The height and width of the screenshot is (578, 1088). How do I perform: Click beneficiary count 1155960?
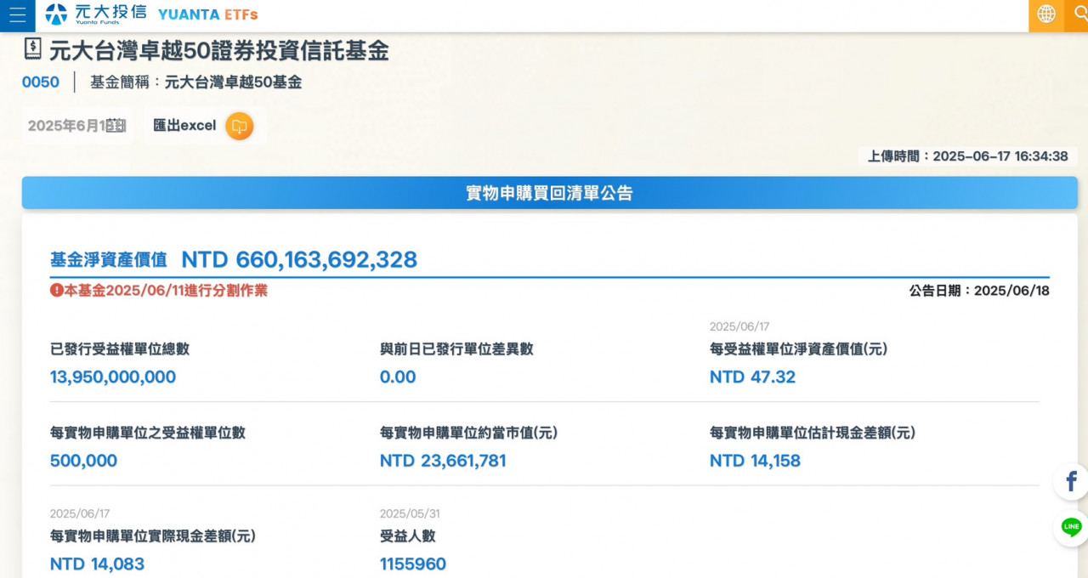click(413, 564)
